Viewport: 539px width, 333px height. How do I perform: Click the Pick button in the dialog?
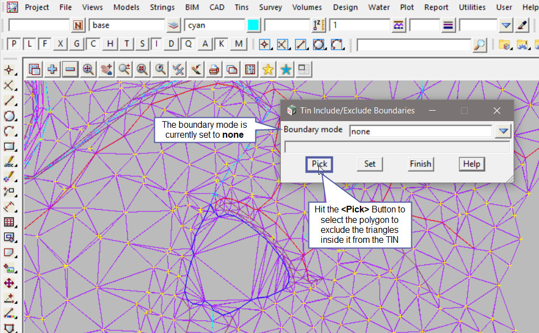tap(320, 164)
